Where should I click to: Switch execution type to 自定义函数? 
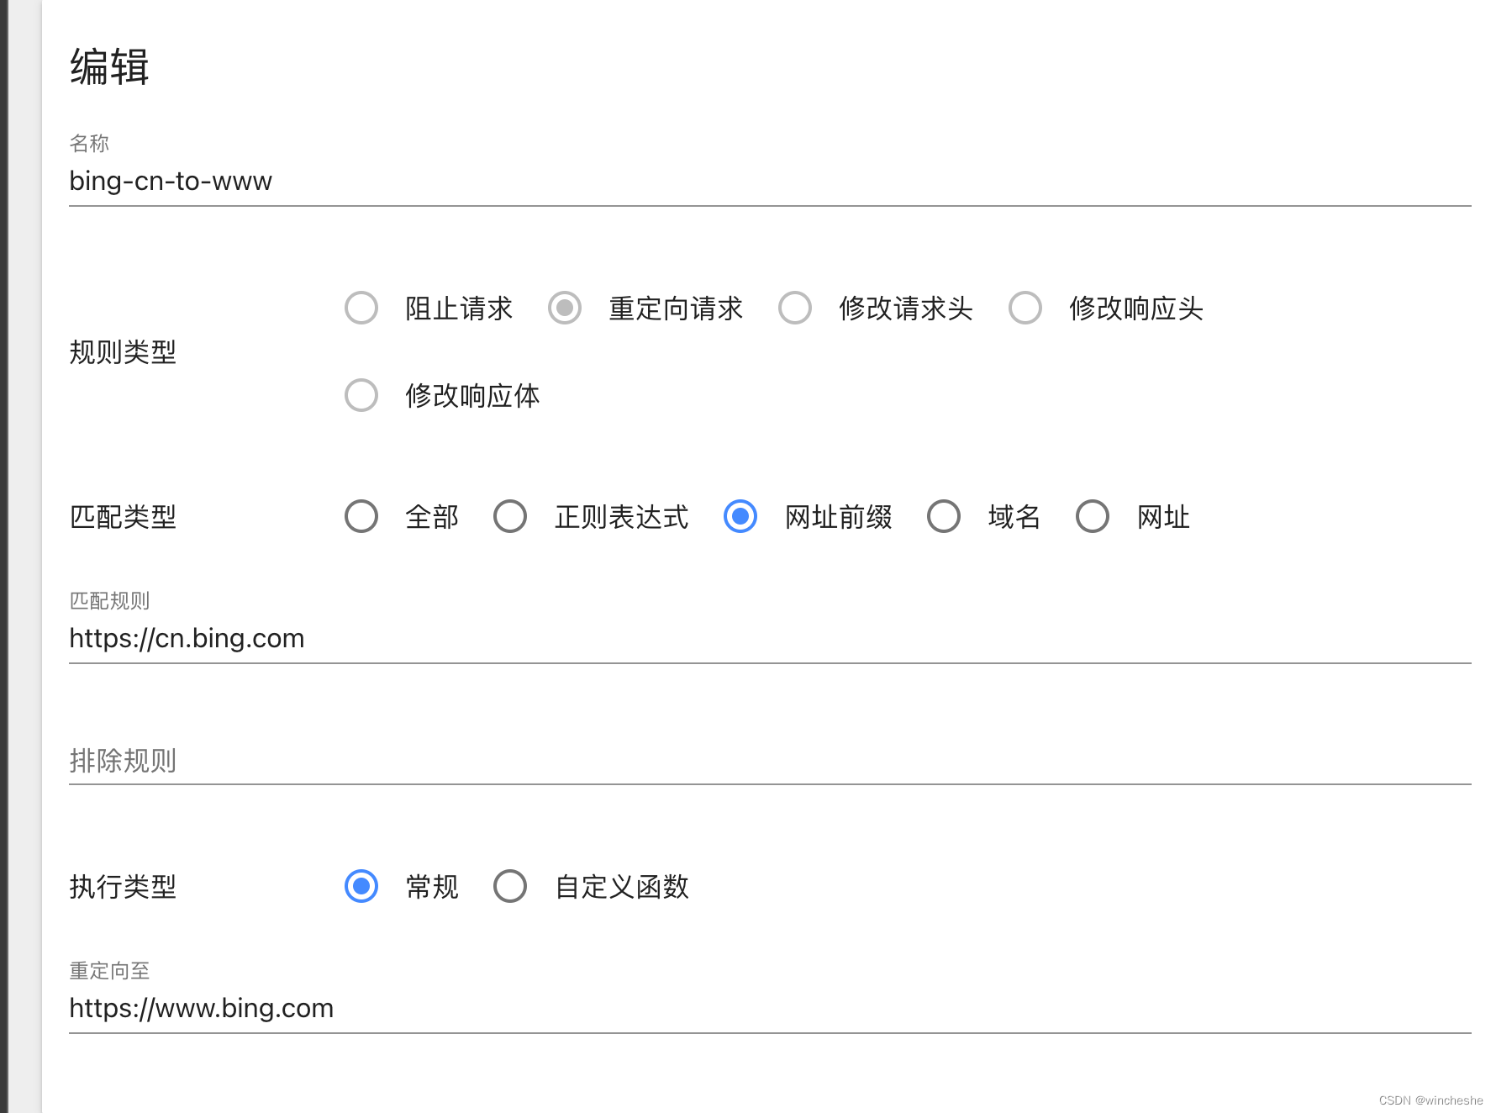[x=510, y=886]
